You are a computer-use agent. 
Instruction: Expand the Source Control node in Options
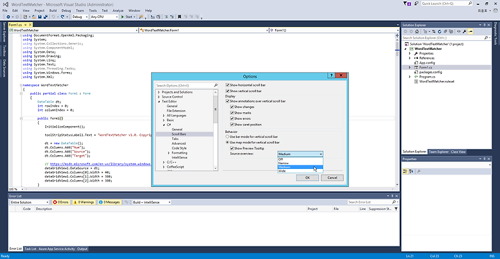159,97
